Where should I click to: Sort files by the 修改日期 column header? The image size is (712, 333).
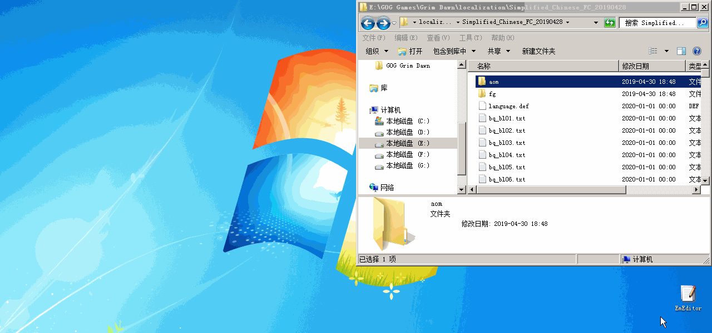pyautogui.click(x=652, y=66)
